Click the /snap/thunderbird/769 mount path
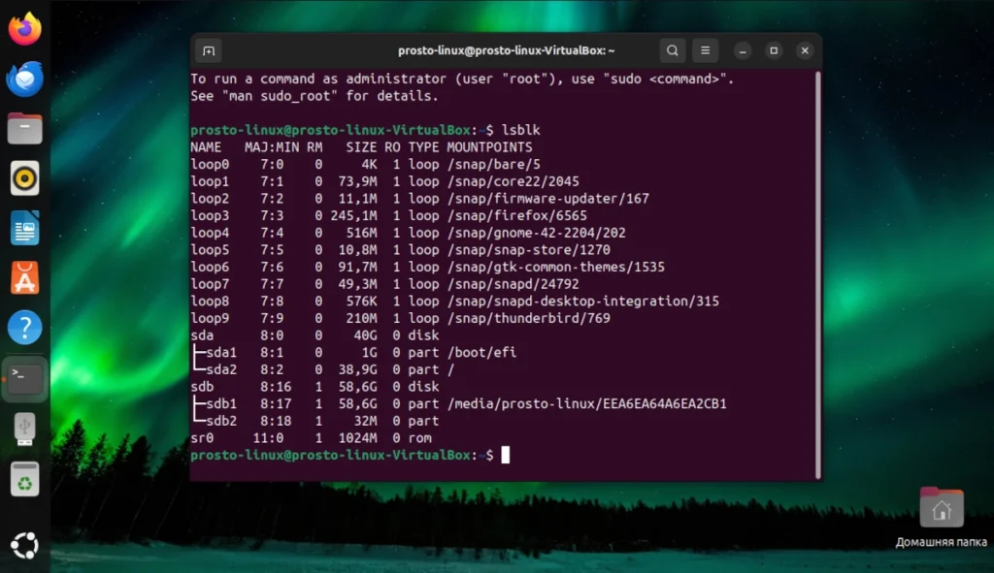This screenshot has width=994, height=573. (529, 318)
